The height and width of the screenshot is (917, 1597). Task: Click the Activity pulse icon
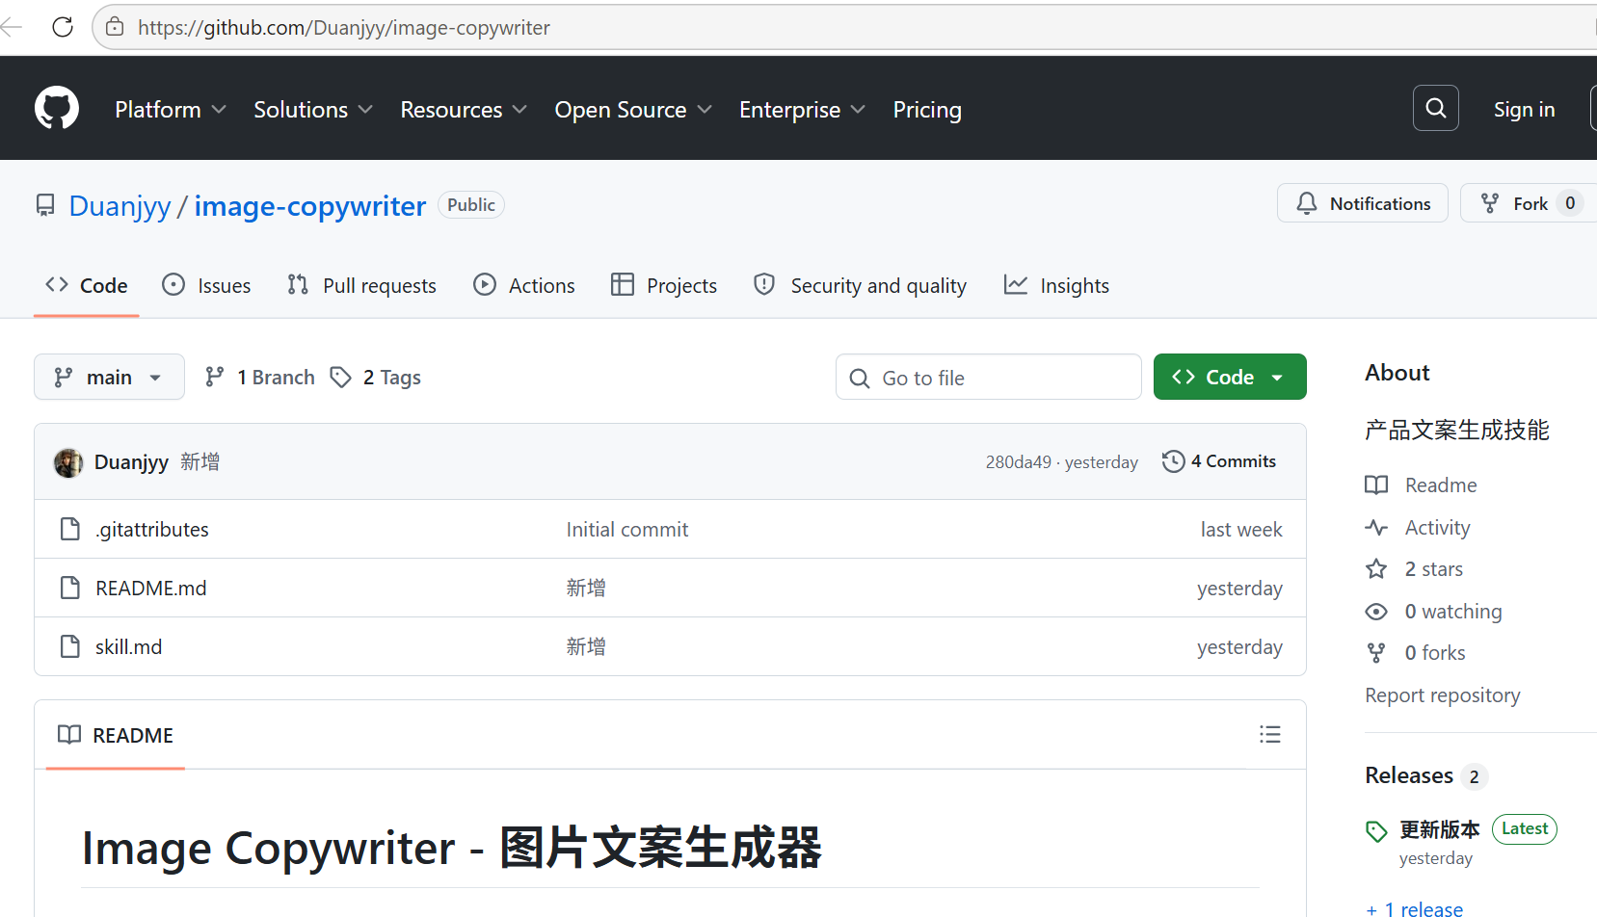point(1376,527)
